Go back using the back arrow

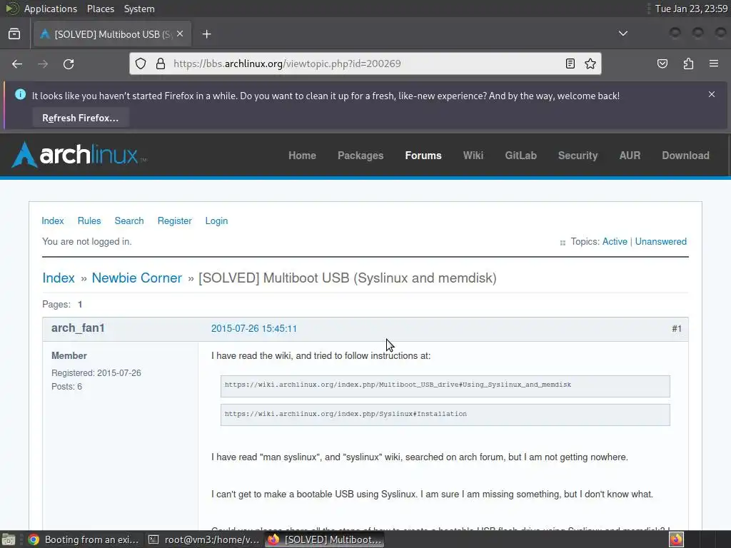tap(17, 64)
